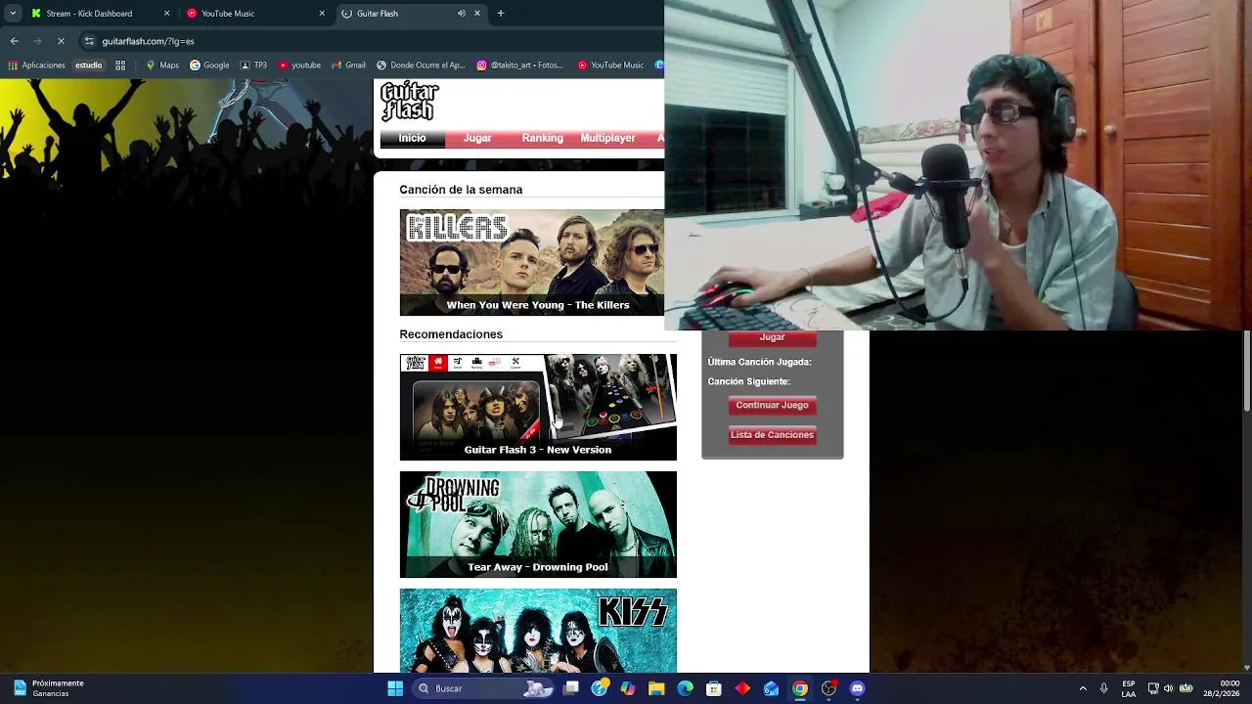Viewport: 1252px width, 704px height.
Task: Open Tear Away - Drowning Pool banner
Action: (x=538, y=524)
